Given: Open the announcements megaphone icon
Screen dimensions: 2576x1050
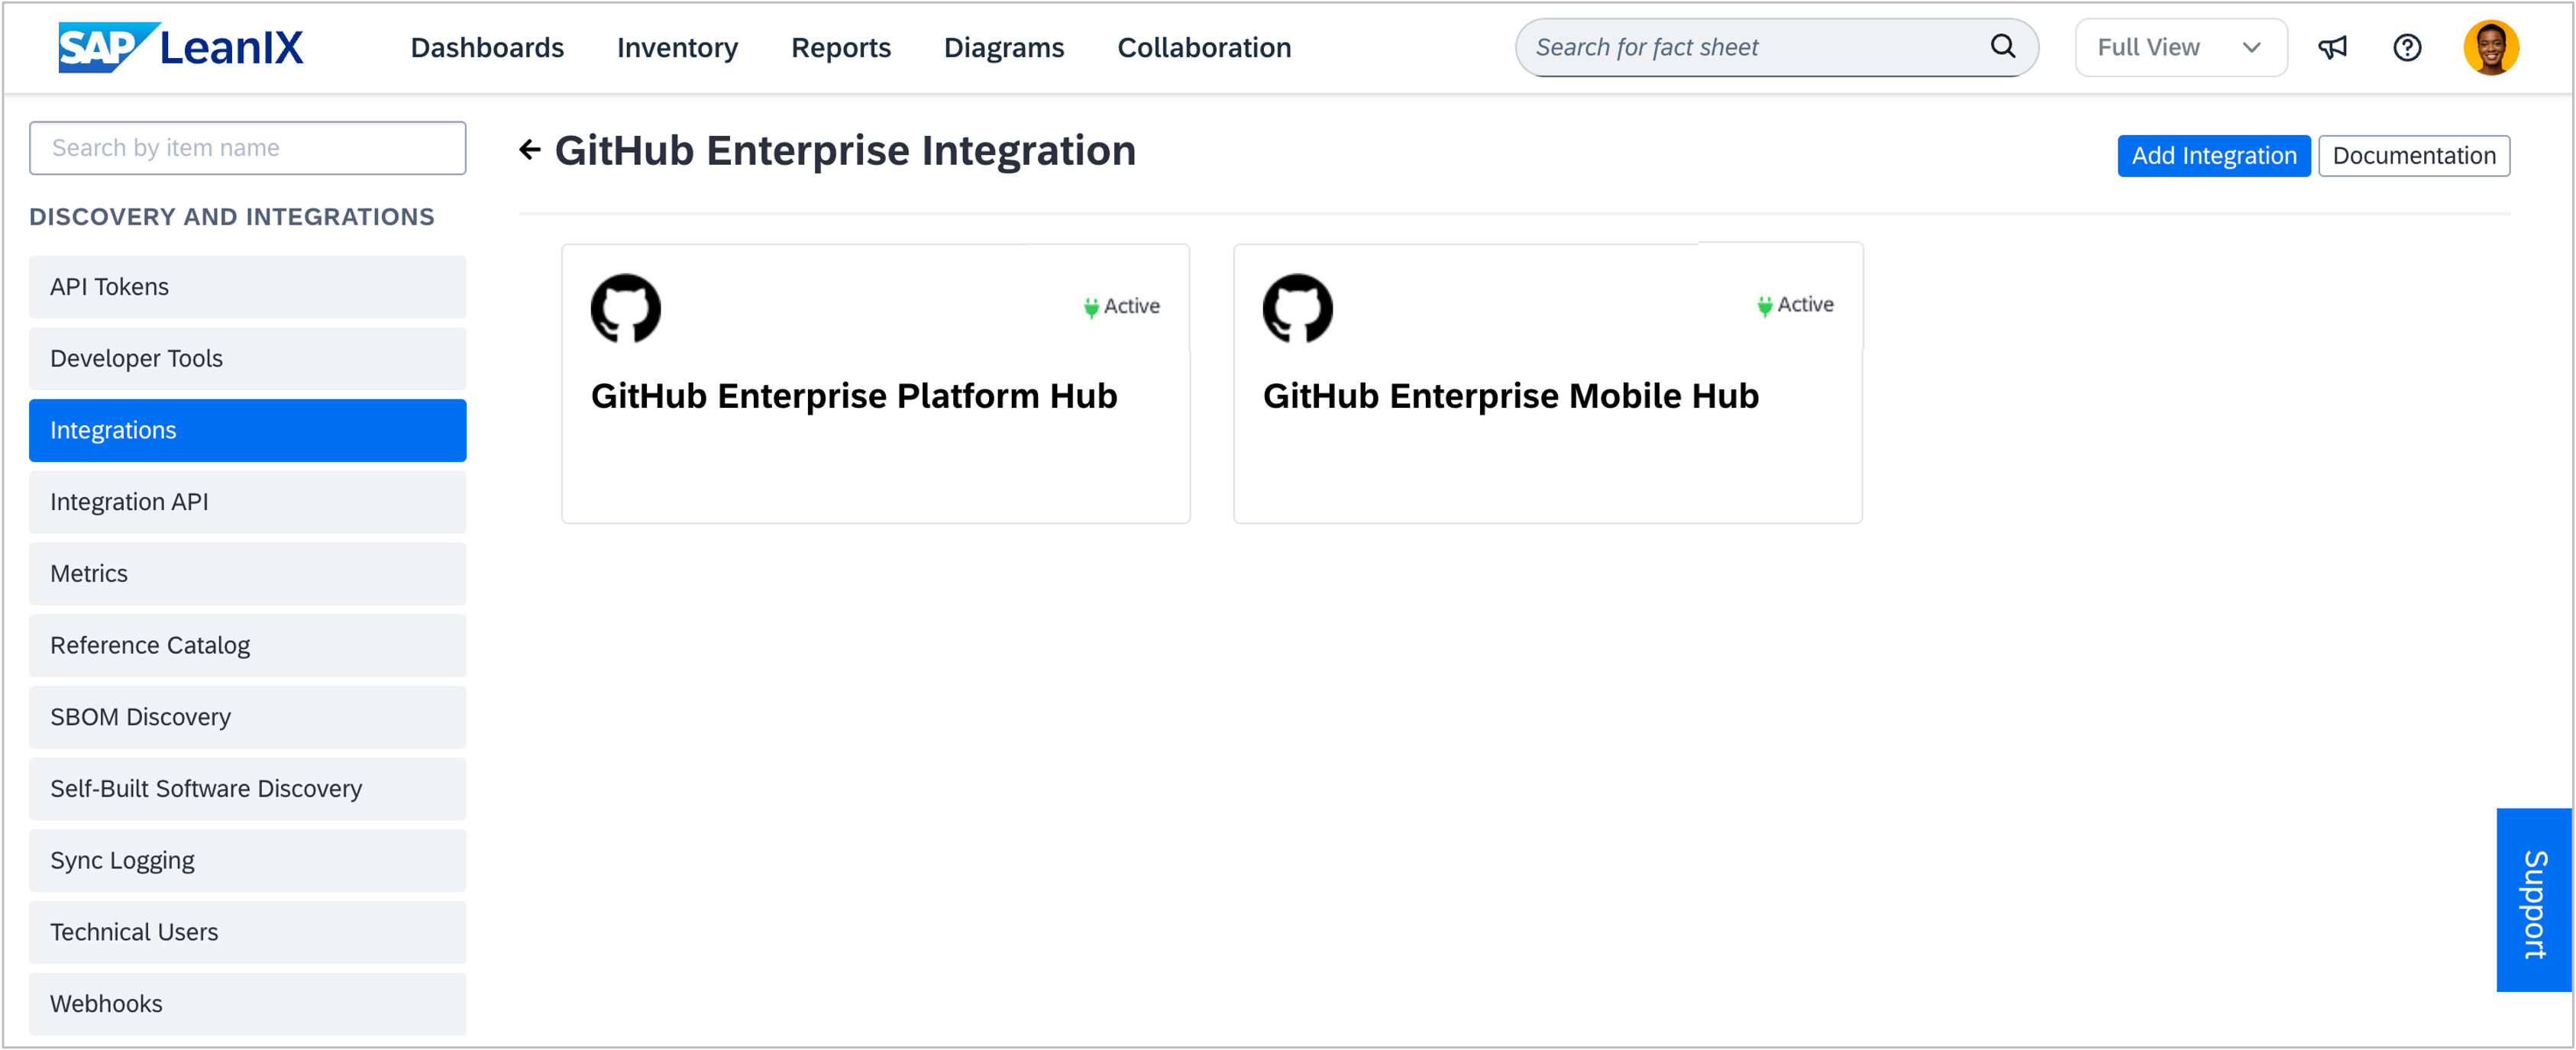Looking at the screenshot, I should (x=2332, y=47).
